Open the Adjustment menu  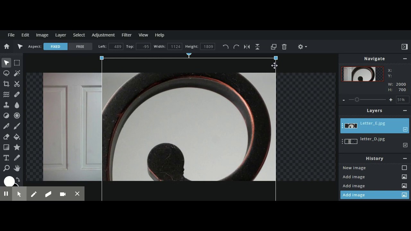103,35
